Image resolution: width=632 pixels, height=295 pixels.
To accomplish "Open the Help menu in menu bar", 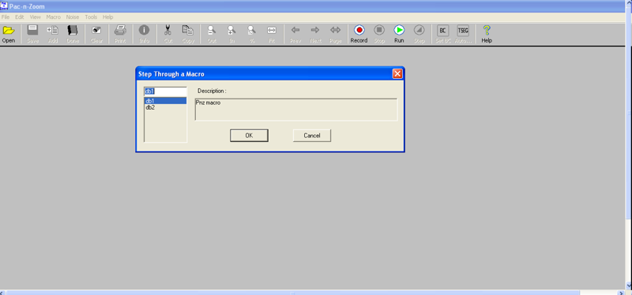I will pyautogui.click(x=107, y=17).
